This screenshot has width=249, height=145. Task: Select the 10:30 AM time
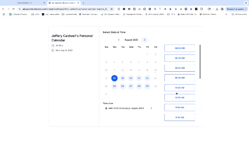[180, 98]
